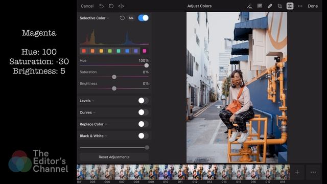Enable the Curves adjustment
327x184 pixels.
[x=143, y=112]
